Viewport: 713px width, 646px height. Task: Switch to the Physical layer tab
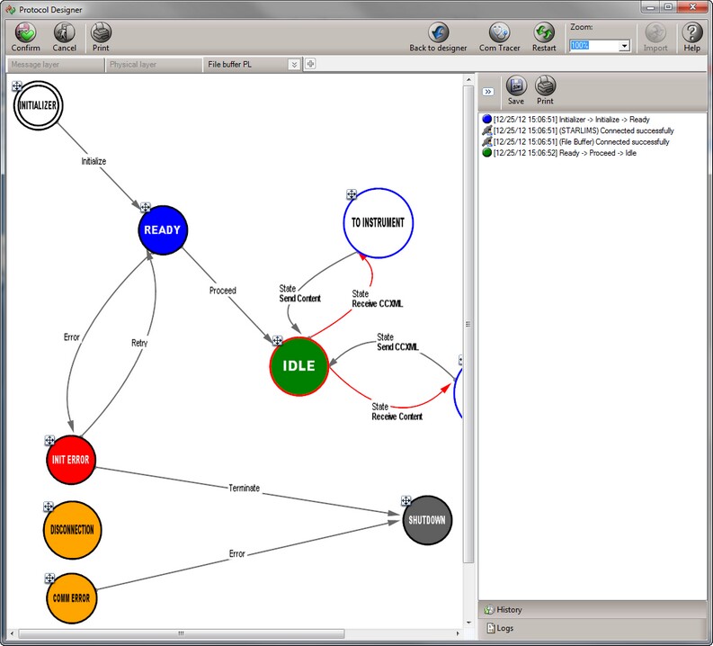point(153,65)
